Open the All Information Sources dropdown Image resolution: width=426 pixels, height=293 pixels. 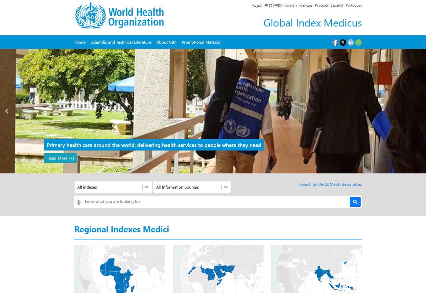192,187
